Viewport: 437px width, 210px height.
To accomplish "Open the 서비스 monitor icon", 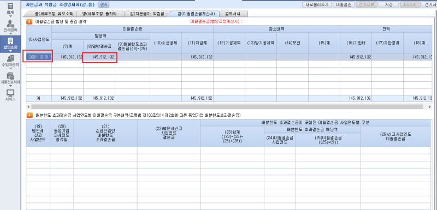I will point(10,93).
